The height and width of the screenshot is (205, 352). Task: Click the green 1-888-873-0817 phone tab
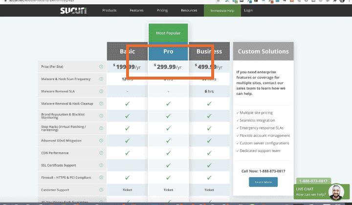coord(313,181)
